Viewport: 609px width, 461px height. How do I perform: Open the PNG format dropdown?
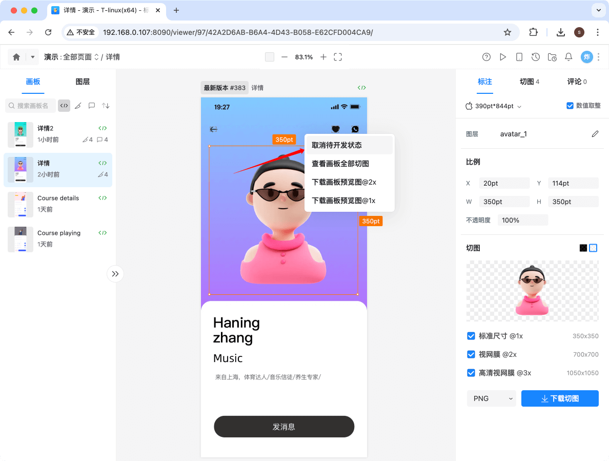pos(491,398)
